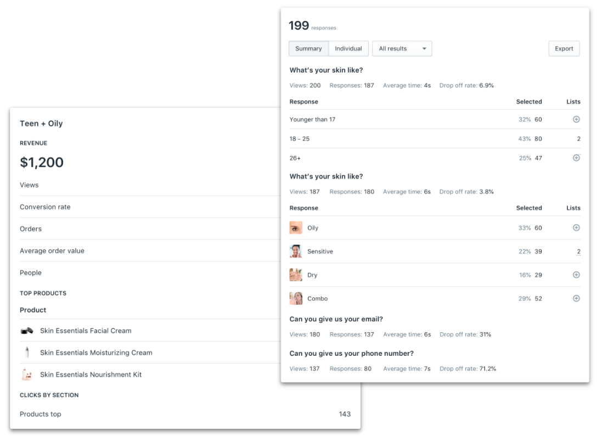The width and height of the screenshot is (597, 436).
Task: Open the Sensitive response thumbnail
Action: tap(296, 251)
